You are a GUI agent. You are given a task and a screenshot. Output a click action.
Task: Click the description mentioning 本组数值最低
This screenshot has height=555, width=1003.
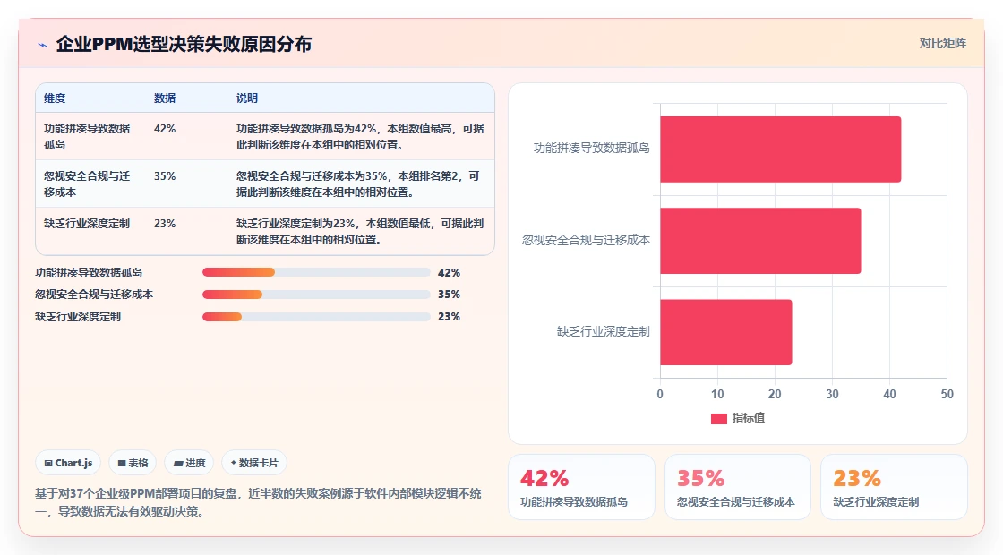click(360, 232)
